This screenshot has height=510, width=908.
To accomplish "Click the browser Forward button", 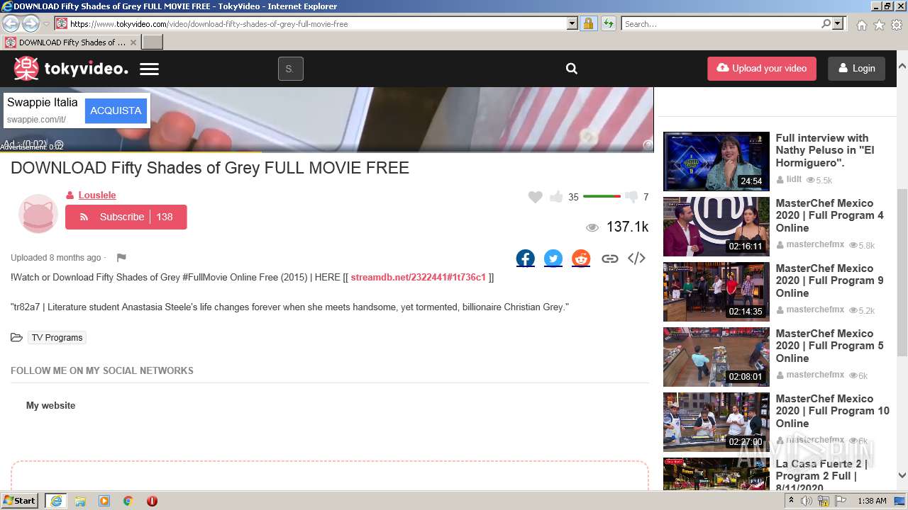I will tap(31, 23).
